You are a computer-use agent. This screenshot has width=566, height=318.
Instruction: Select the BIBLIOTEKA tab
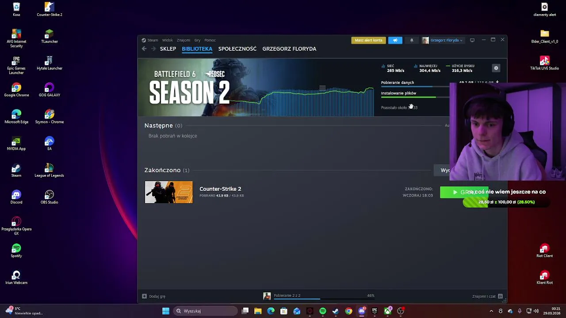coord(197,49)
